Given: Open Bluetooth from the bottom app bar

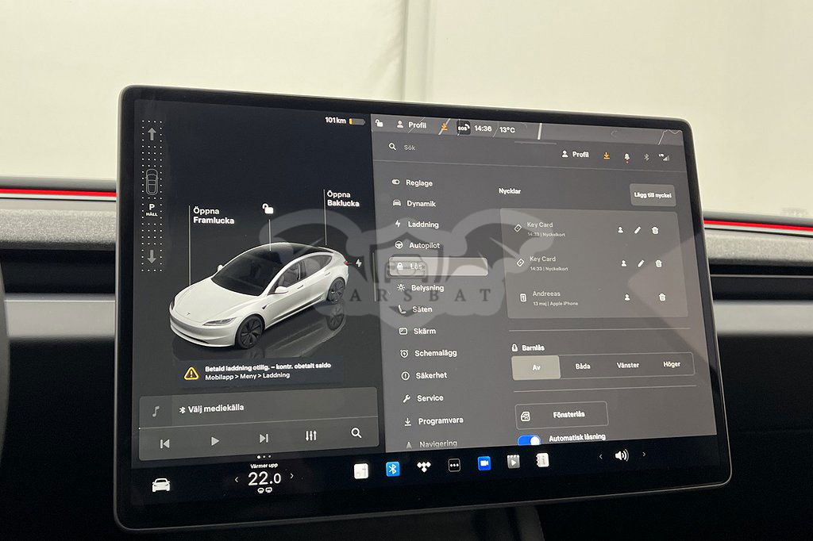Looking at the screenshot, I should click(x=392, y=469).
